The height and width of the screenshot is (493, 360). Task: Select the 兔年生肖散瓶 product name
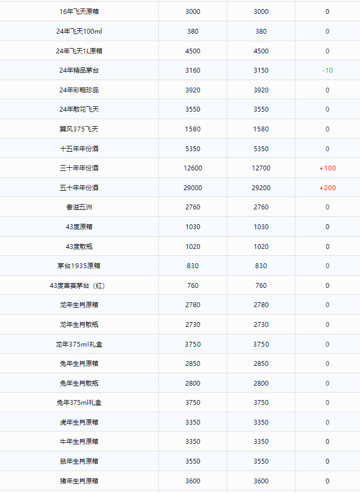pos(79,384)
